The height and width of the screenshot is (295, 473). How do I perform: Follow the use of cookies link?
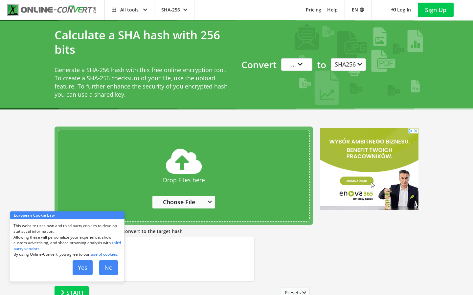pos(104,254)
